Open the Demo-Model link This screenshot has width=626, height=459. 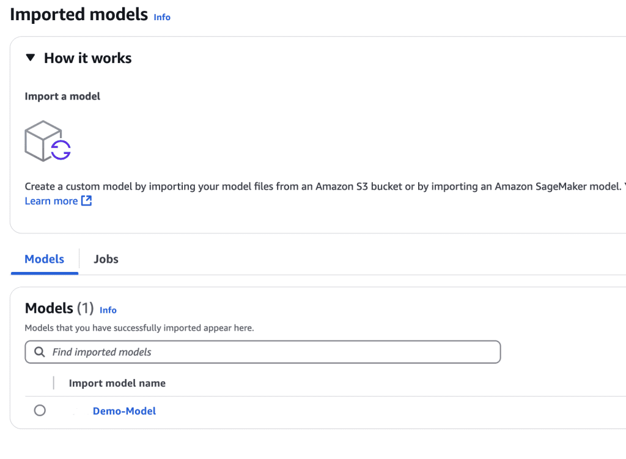point(124,411)
